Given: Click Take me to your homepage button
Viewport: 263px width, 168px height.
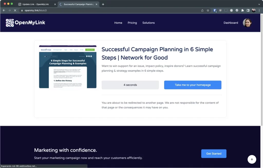Looking at the screenshot, I should coord(193,85).
